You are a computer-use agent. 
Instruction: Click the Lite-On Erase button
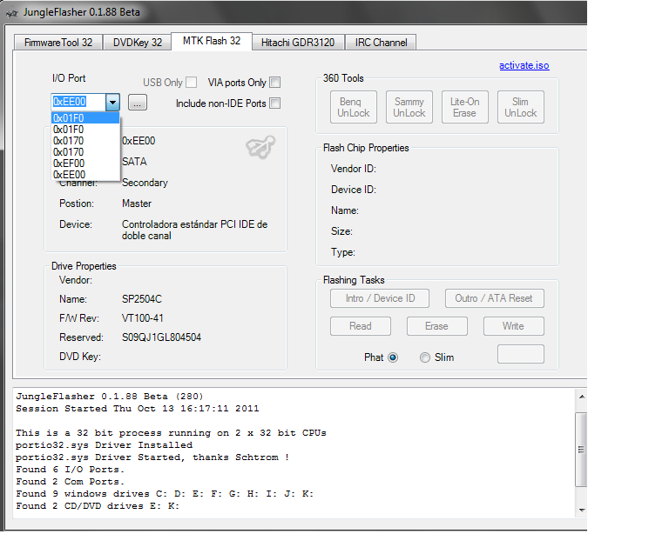point(464,107)
